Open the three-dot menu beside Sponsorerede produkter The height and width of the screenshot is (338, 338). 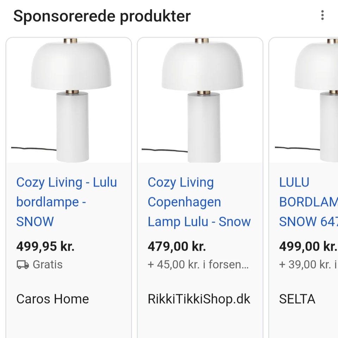[x=322, y=15]
